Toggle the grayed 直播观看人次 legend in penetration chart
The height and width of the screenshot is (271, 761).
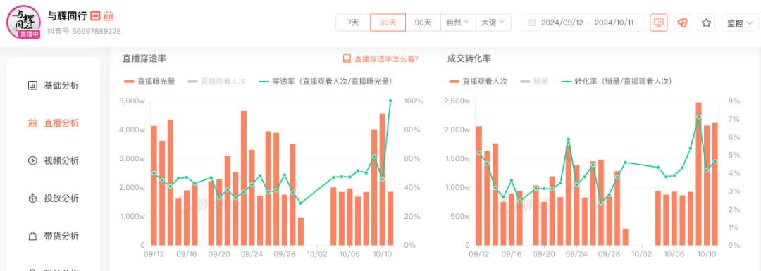click(217, 82)
